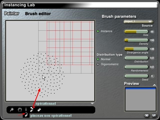Choose Normal distribution type
Viewport: 160px width, 120px height.
[x=98, y=59]
